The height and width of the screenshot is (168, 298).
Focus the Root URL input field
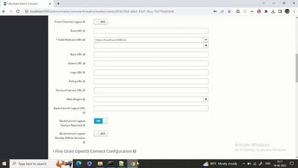pos(151,31)
